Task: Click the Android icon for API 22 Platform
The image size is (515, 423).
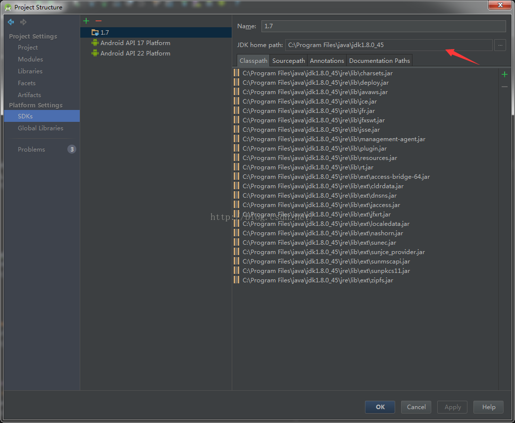Action: click(95, 53)
